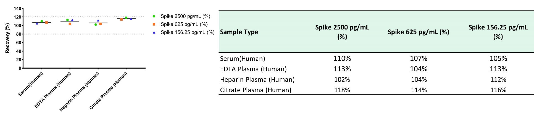
Task: Select the Serum(Human) table row label
Action: pyautogui.click(x=243, y=58)
